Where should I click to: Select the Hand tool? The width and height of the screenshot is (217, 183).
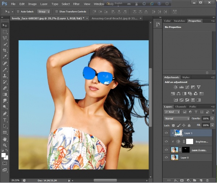5,139
